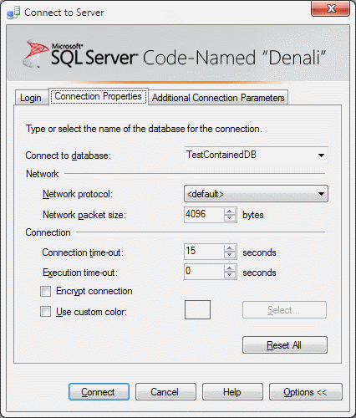Open the Connect to database dropdown
Viewport: 356px width, 418px height.
point(321,155)
